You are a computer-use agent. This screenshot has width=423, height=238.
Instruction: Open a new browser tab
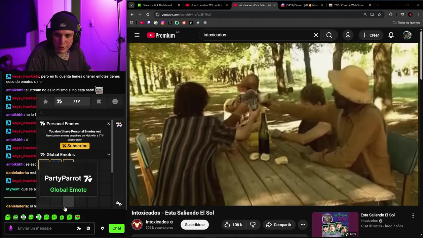[378, 5]
